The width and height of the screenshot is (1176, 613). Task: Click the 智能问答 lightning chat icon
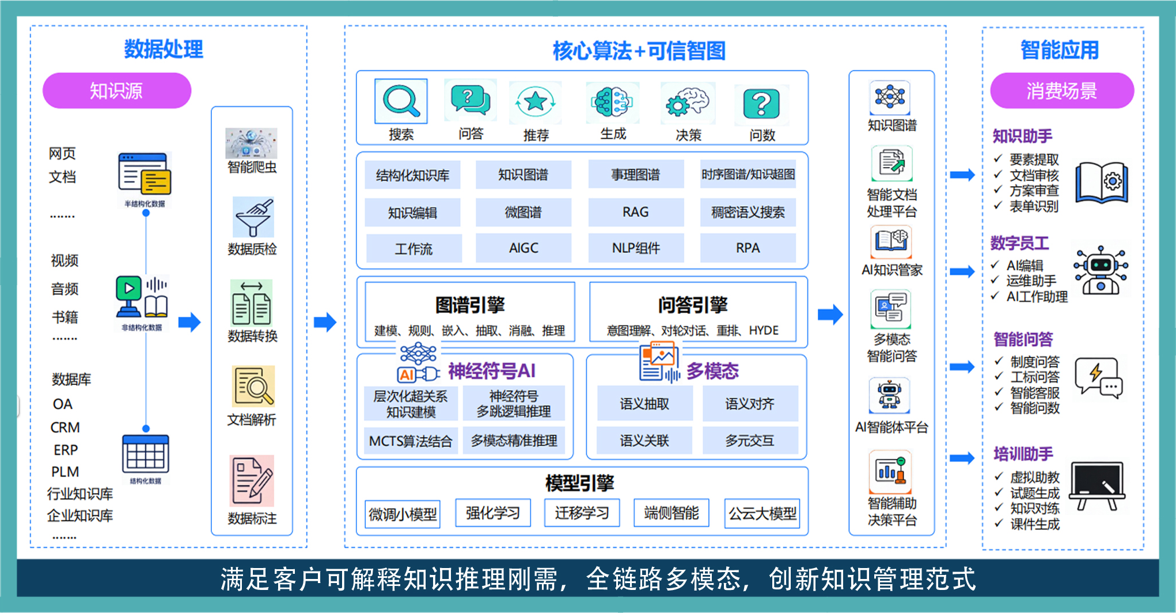pyautogui.click(x=1099, y=378)
